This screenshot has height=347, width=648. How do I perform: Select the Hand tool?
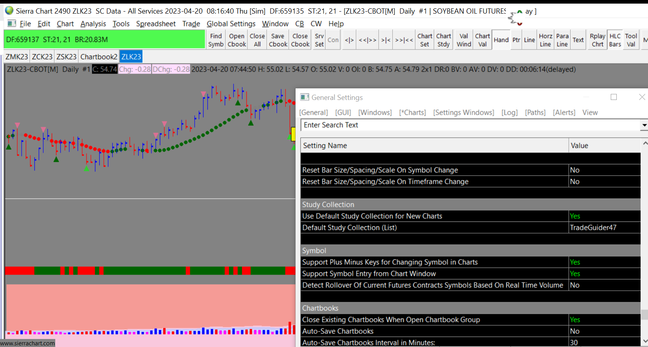click(501, 40)
